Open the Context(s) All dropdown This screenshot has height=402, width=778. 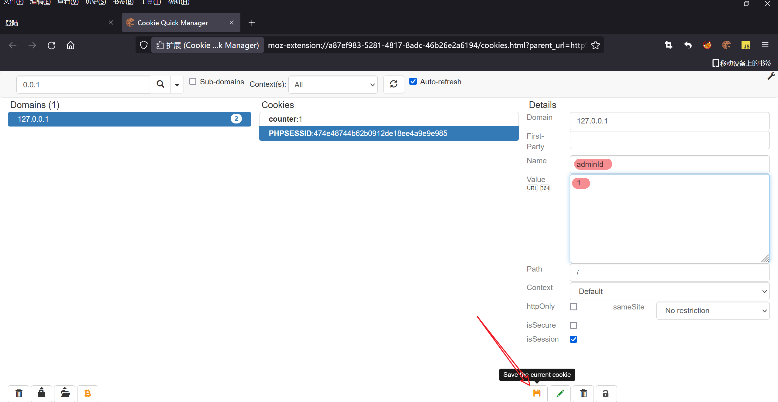(x=333, y=85)
